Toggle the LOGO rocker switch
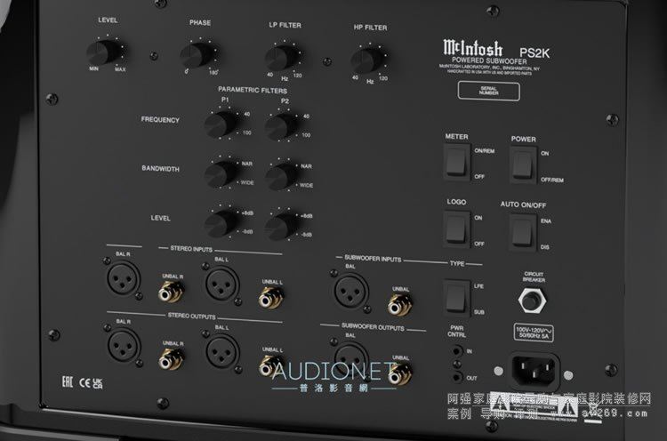667x441 pixels. 456,229
